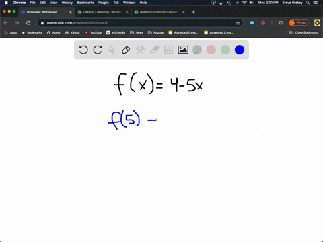Open a new browser tab

(x=193, y=12)
